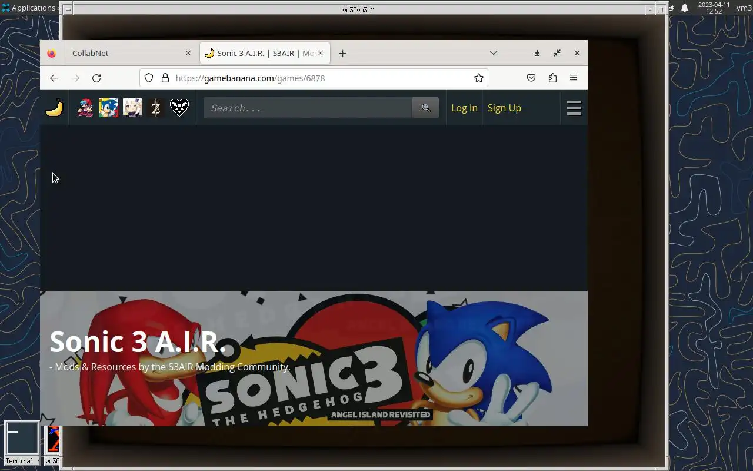Click the magnifier search button
Image resolution: width=753 pixels, height=471 pixels.
tap(426, 108)
